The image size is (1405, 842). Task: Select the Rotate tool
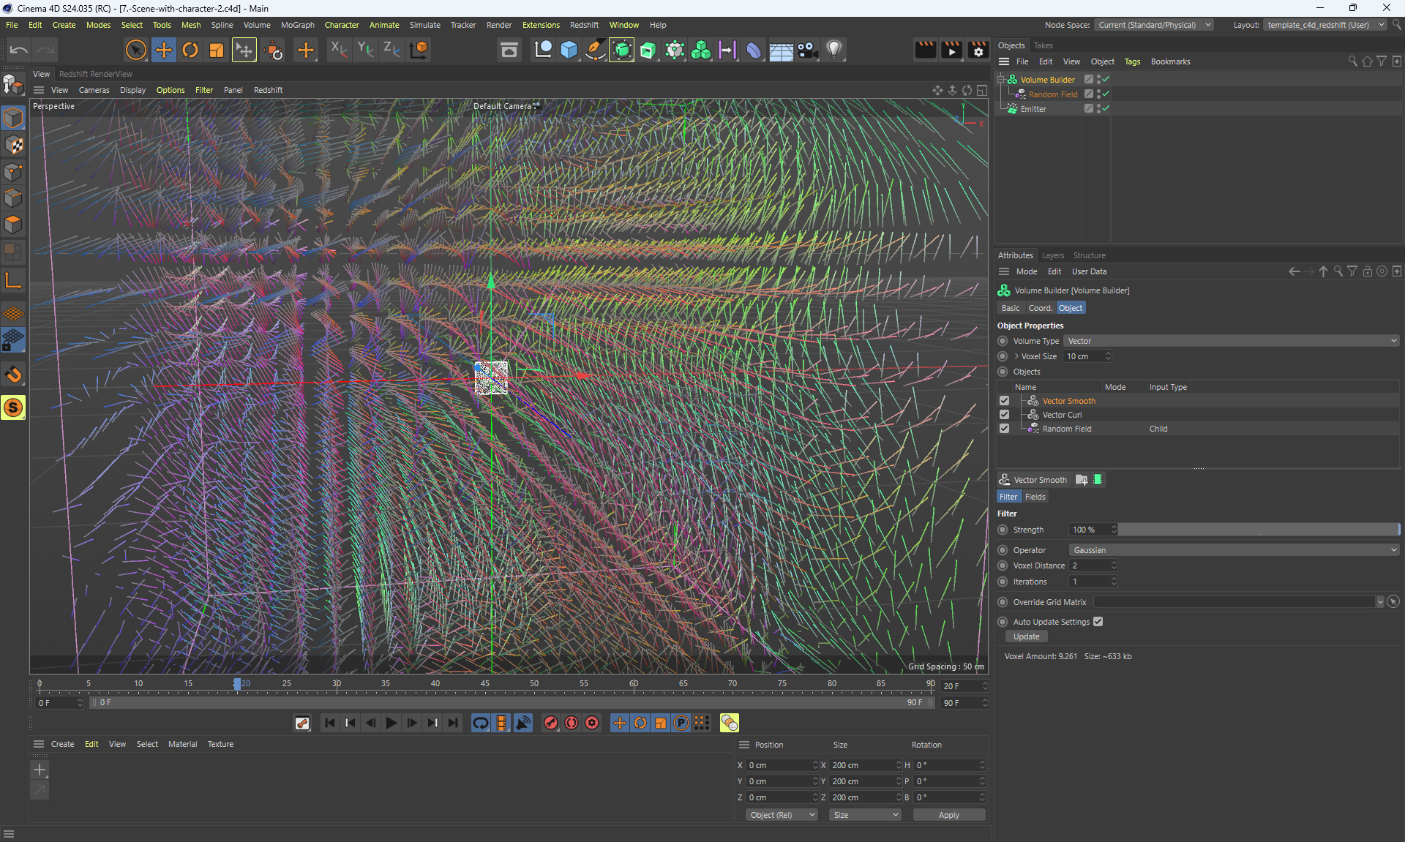[190, 50]
